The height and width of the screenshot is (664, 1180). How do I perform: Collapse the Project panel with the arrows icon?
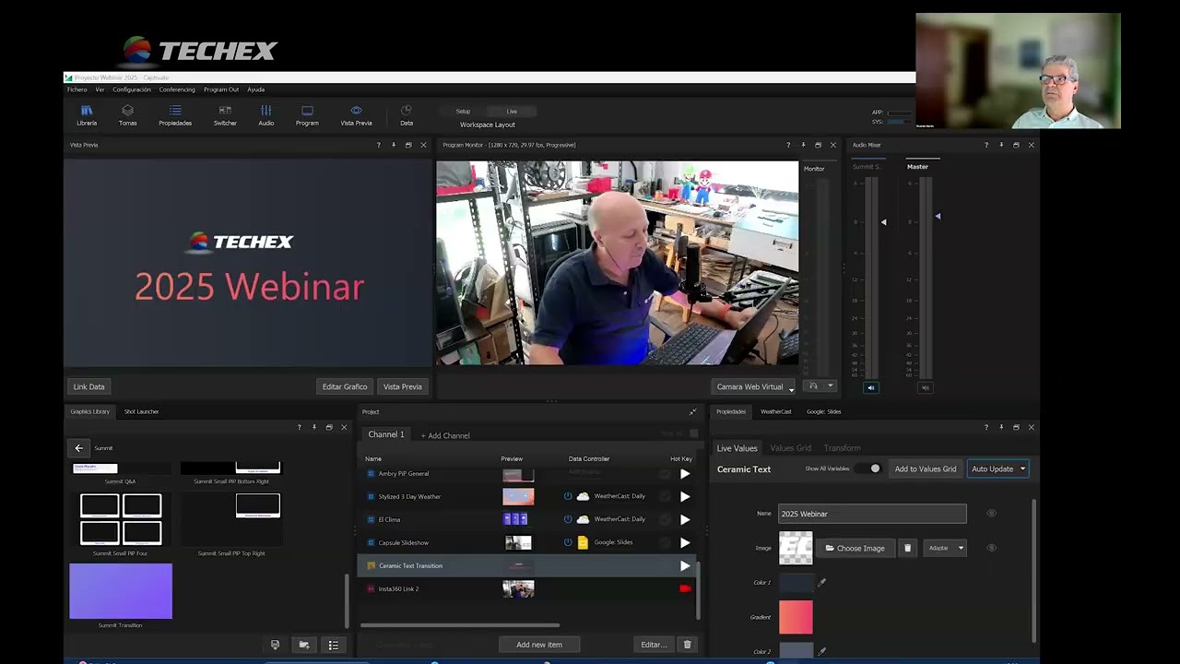pyautogui.click(x=692, y=411)
